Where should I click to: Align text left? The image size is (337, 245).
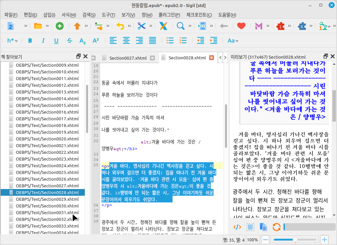(x=113, y=41)
